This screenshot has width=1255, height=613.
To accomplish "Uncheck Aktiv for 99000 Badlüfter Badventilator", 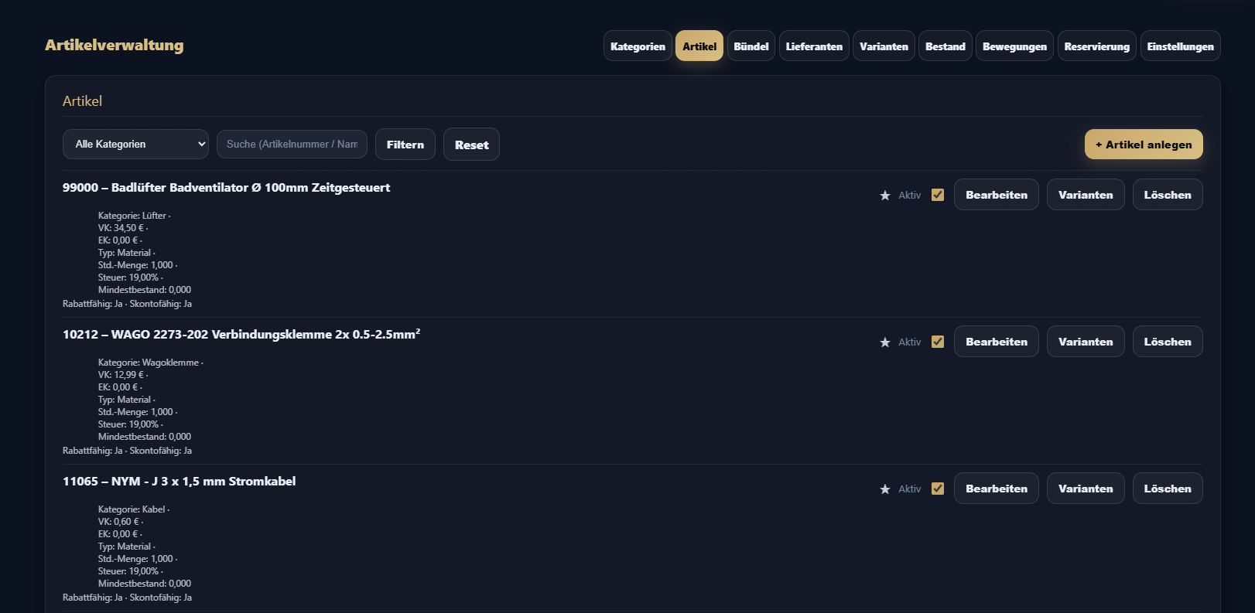I will 938,195.
